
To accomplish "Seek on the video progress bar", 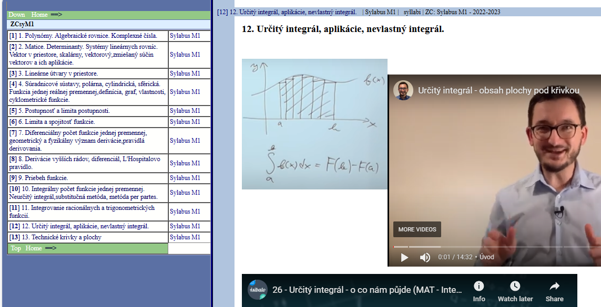I will 494,247.
